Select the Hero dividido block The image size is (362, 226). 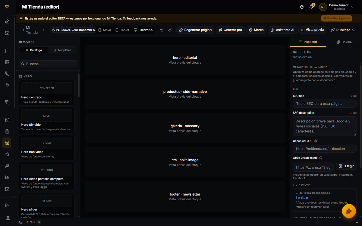[47, 120]
